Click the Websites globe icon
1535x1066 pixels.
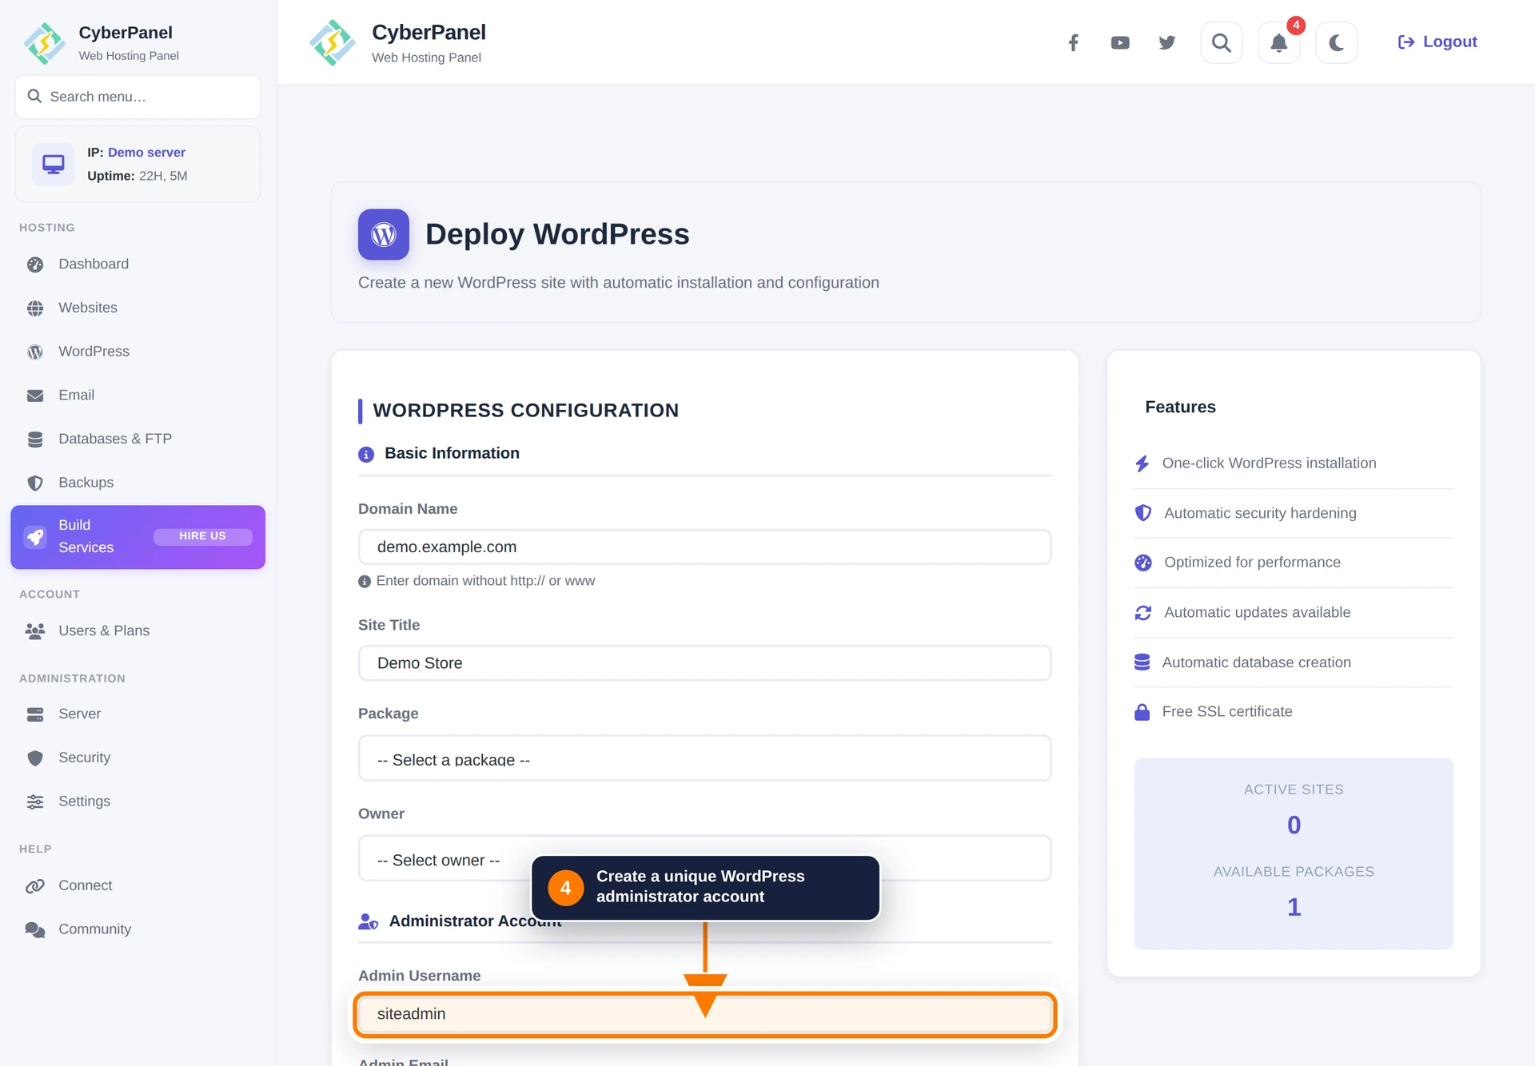click(35, 308)
